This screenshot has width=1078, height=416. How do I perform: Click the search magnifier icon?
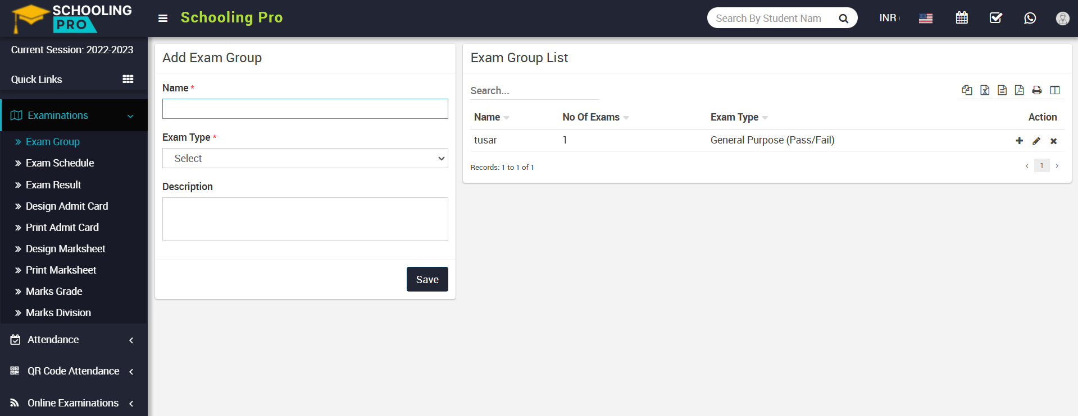pyautogui.click(x=843, y=19)
